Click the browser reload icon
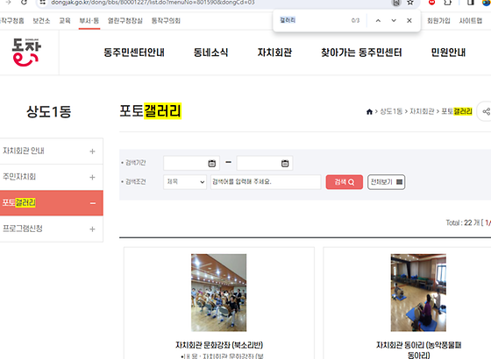The width and height of the screenshot is (491, 359). (x=24, y=2)
